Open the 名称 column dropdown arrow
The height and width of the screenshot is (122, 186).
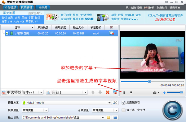[x=32, y=27]
